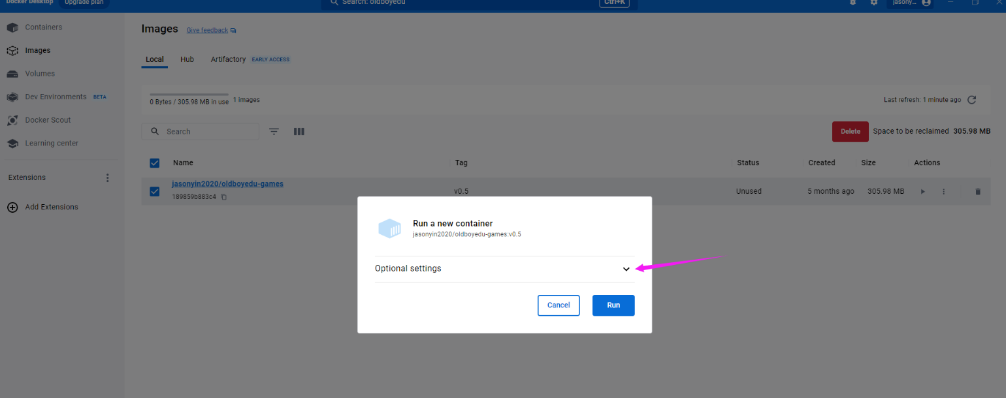Open the Learning center icon
The width and height of the screenshot is (1006, 398).
point(12,144)
